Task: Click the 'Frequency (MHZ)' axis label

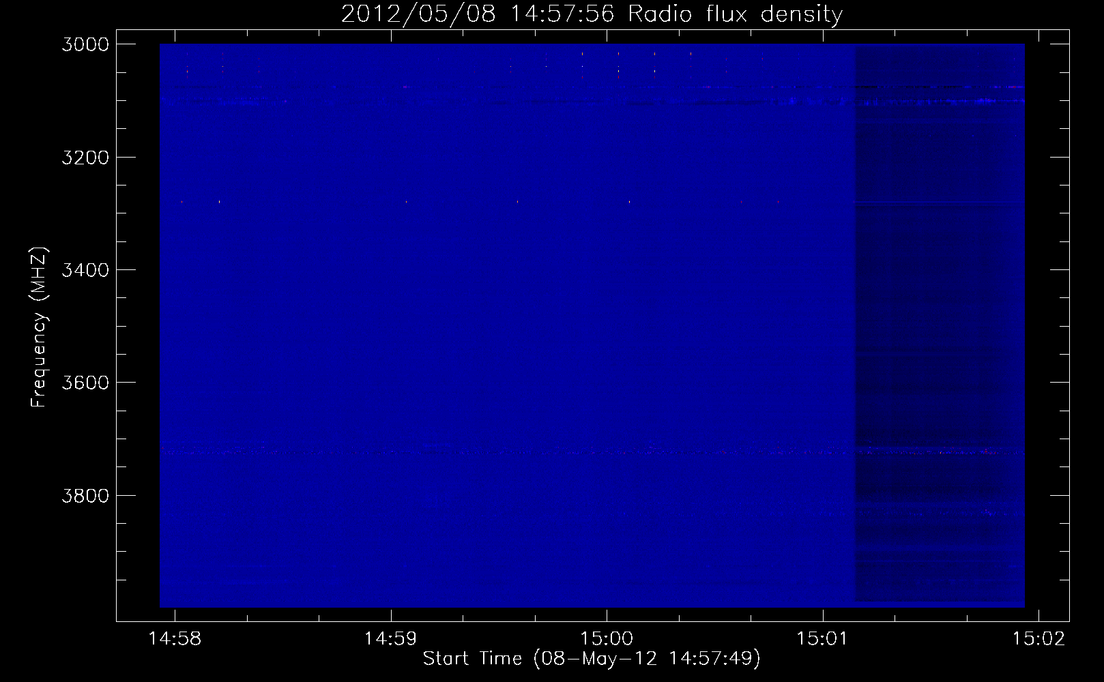Action: [40, 327]
